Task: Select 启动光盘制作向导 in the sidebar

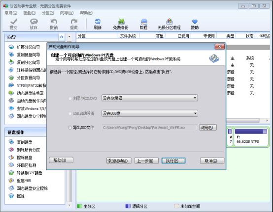Action: pyautogui.click(x=28, y=101)
